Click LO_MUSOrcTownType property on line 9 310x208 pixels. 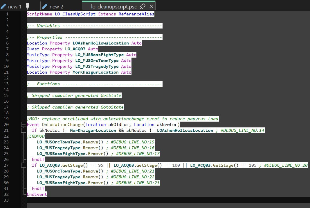(x=97, y=61)
